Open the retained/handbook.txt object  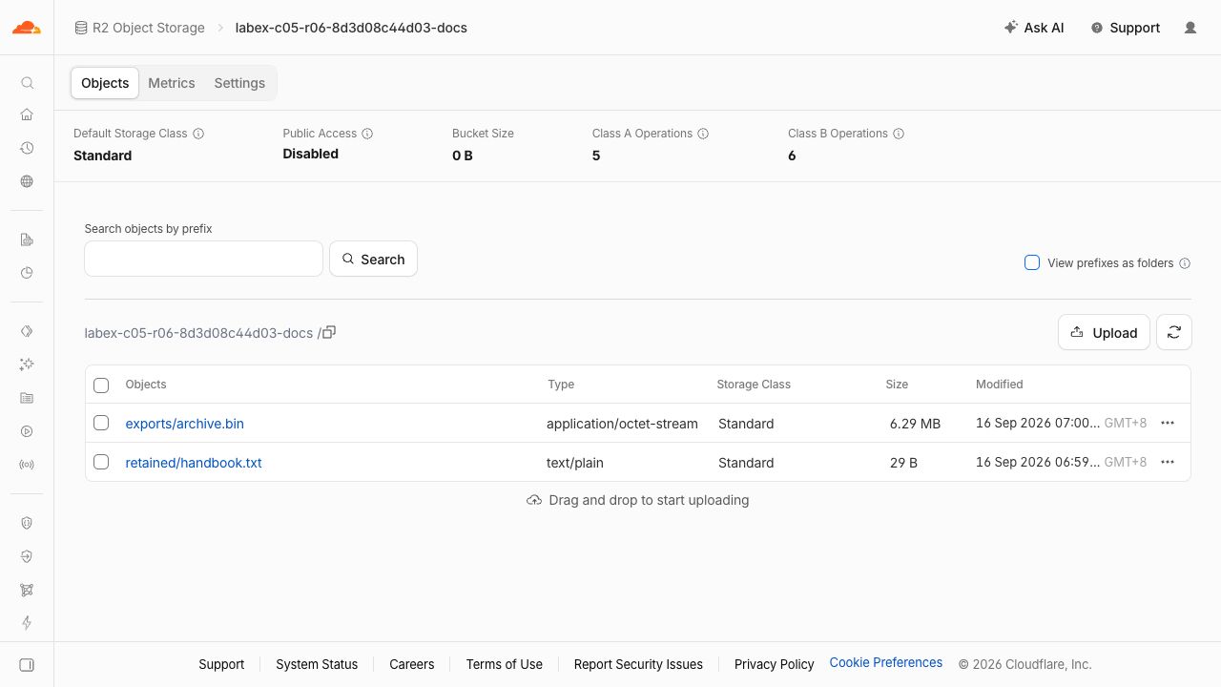pos(194,463)
